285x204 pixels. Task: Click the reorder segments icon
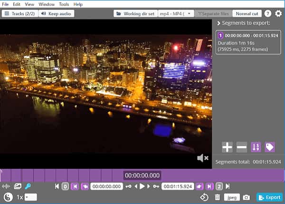(256, 147)
